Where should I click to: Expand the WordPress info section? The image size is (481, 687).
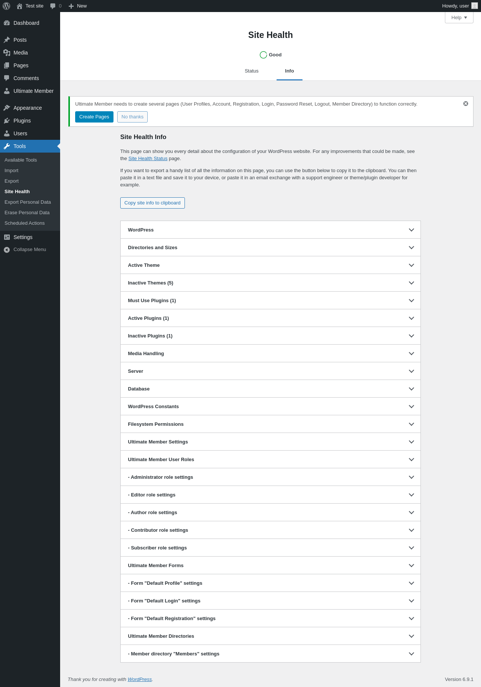coord(270,230)
